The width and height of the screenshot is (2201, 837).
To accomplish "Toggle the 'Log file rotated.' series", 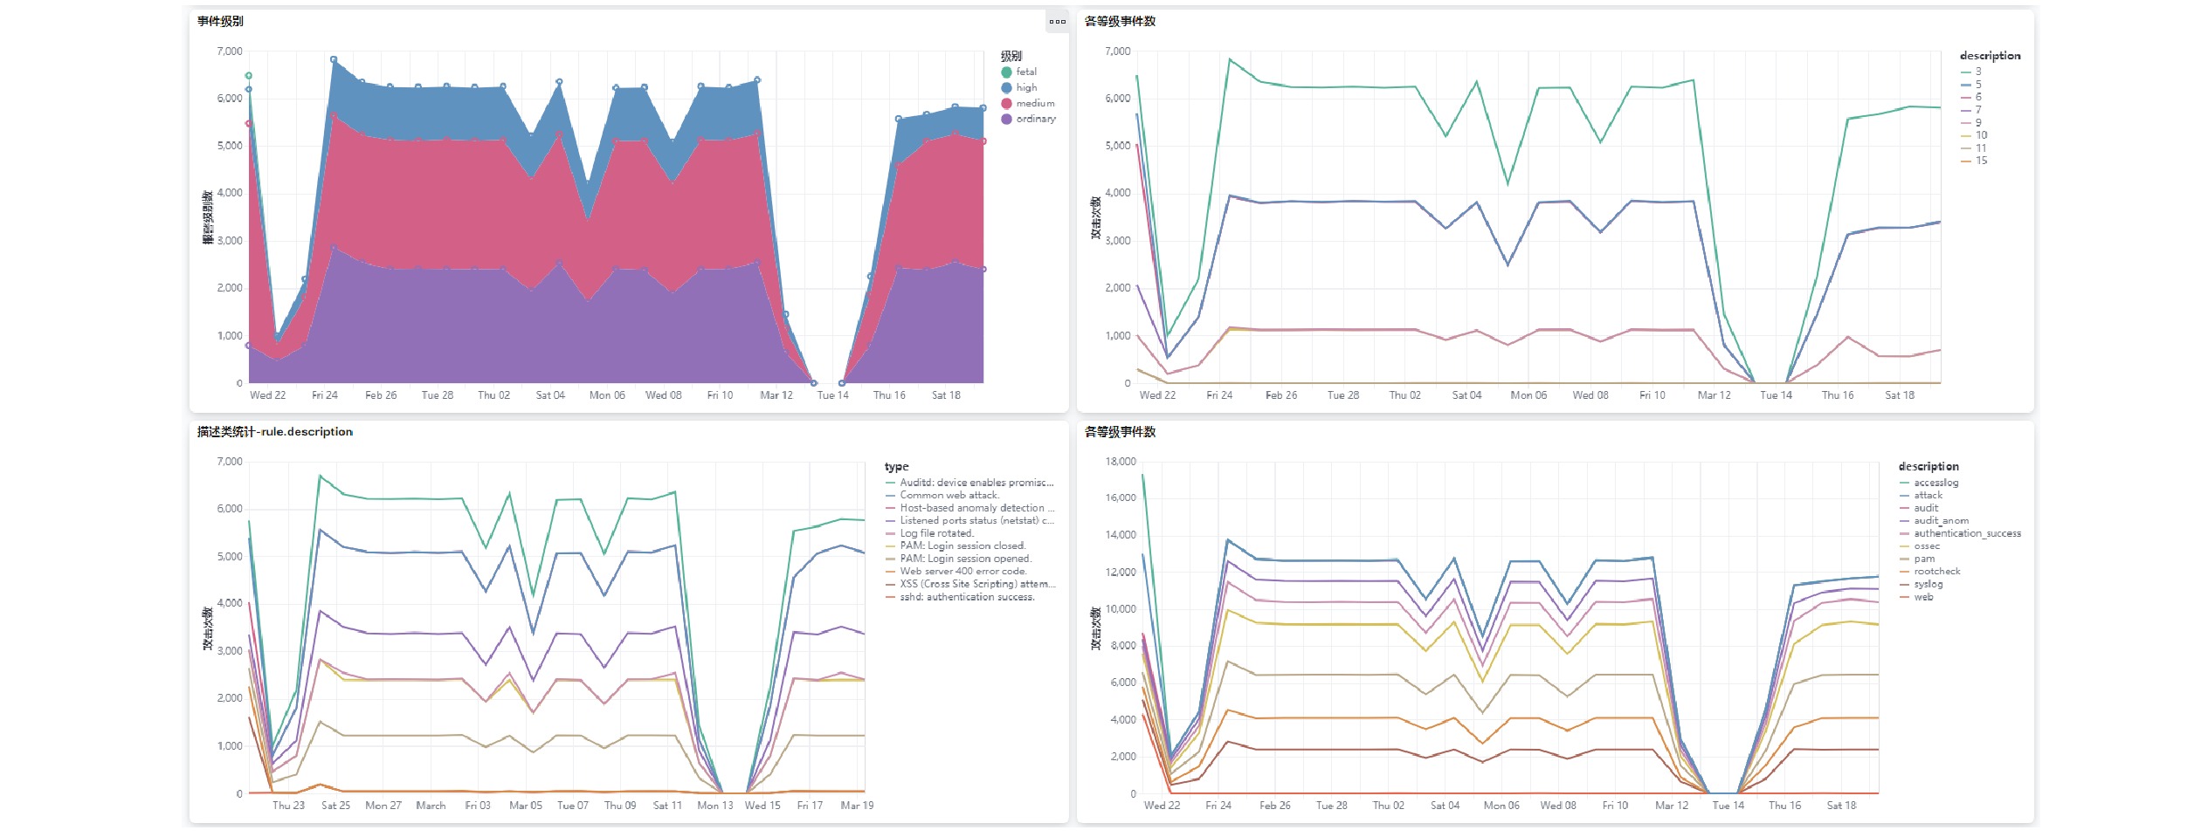I will point(936,533).
